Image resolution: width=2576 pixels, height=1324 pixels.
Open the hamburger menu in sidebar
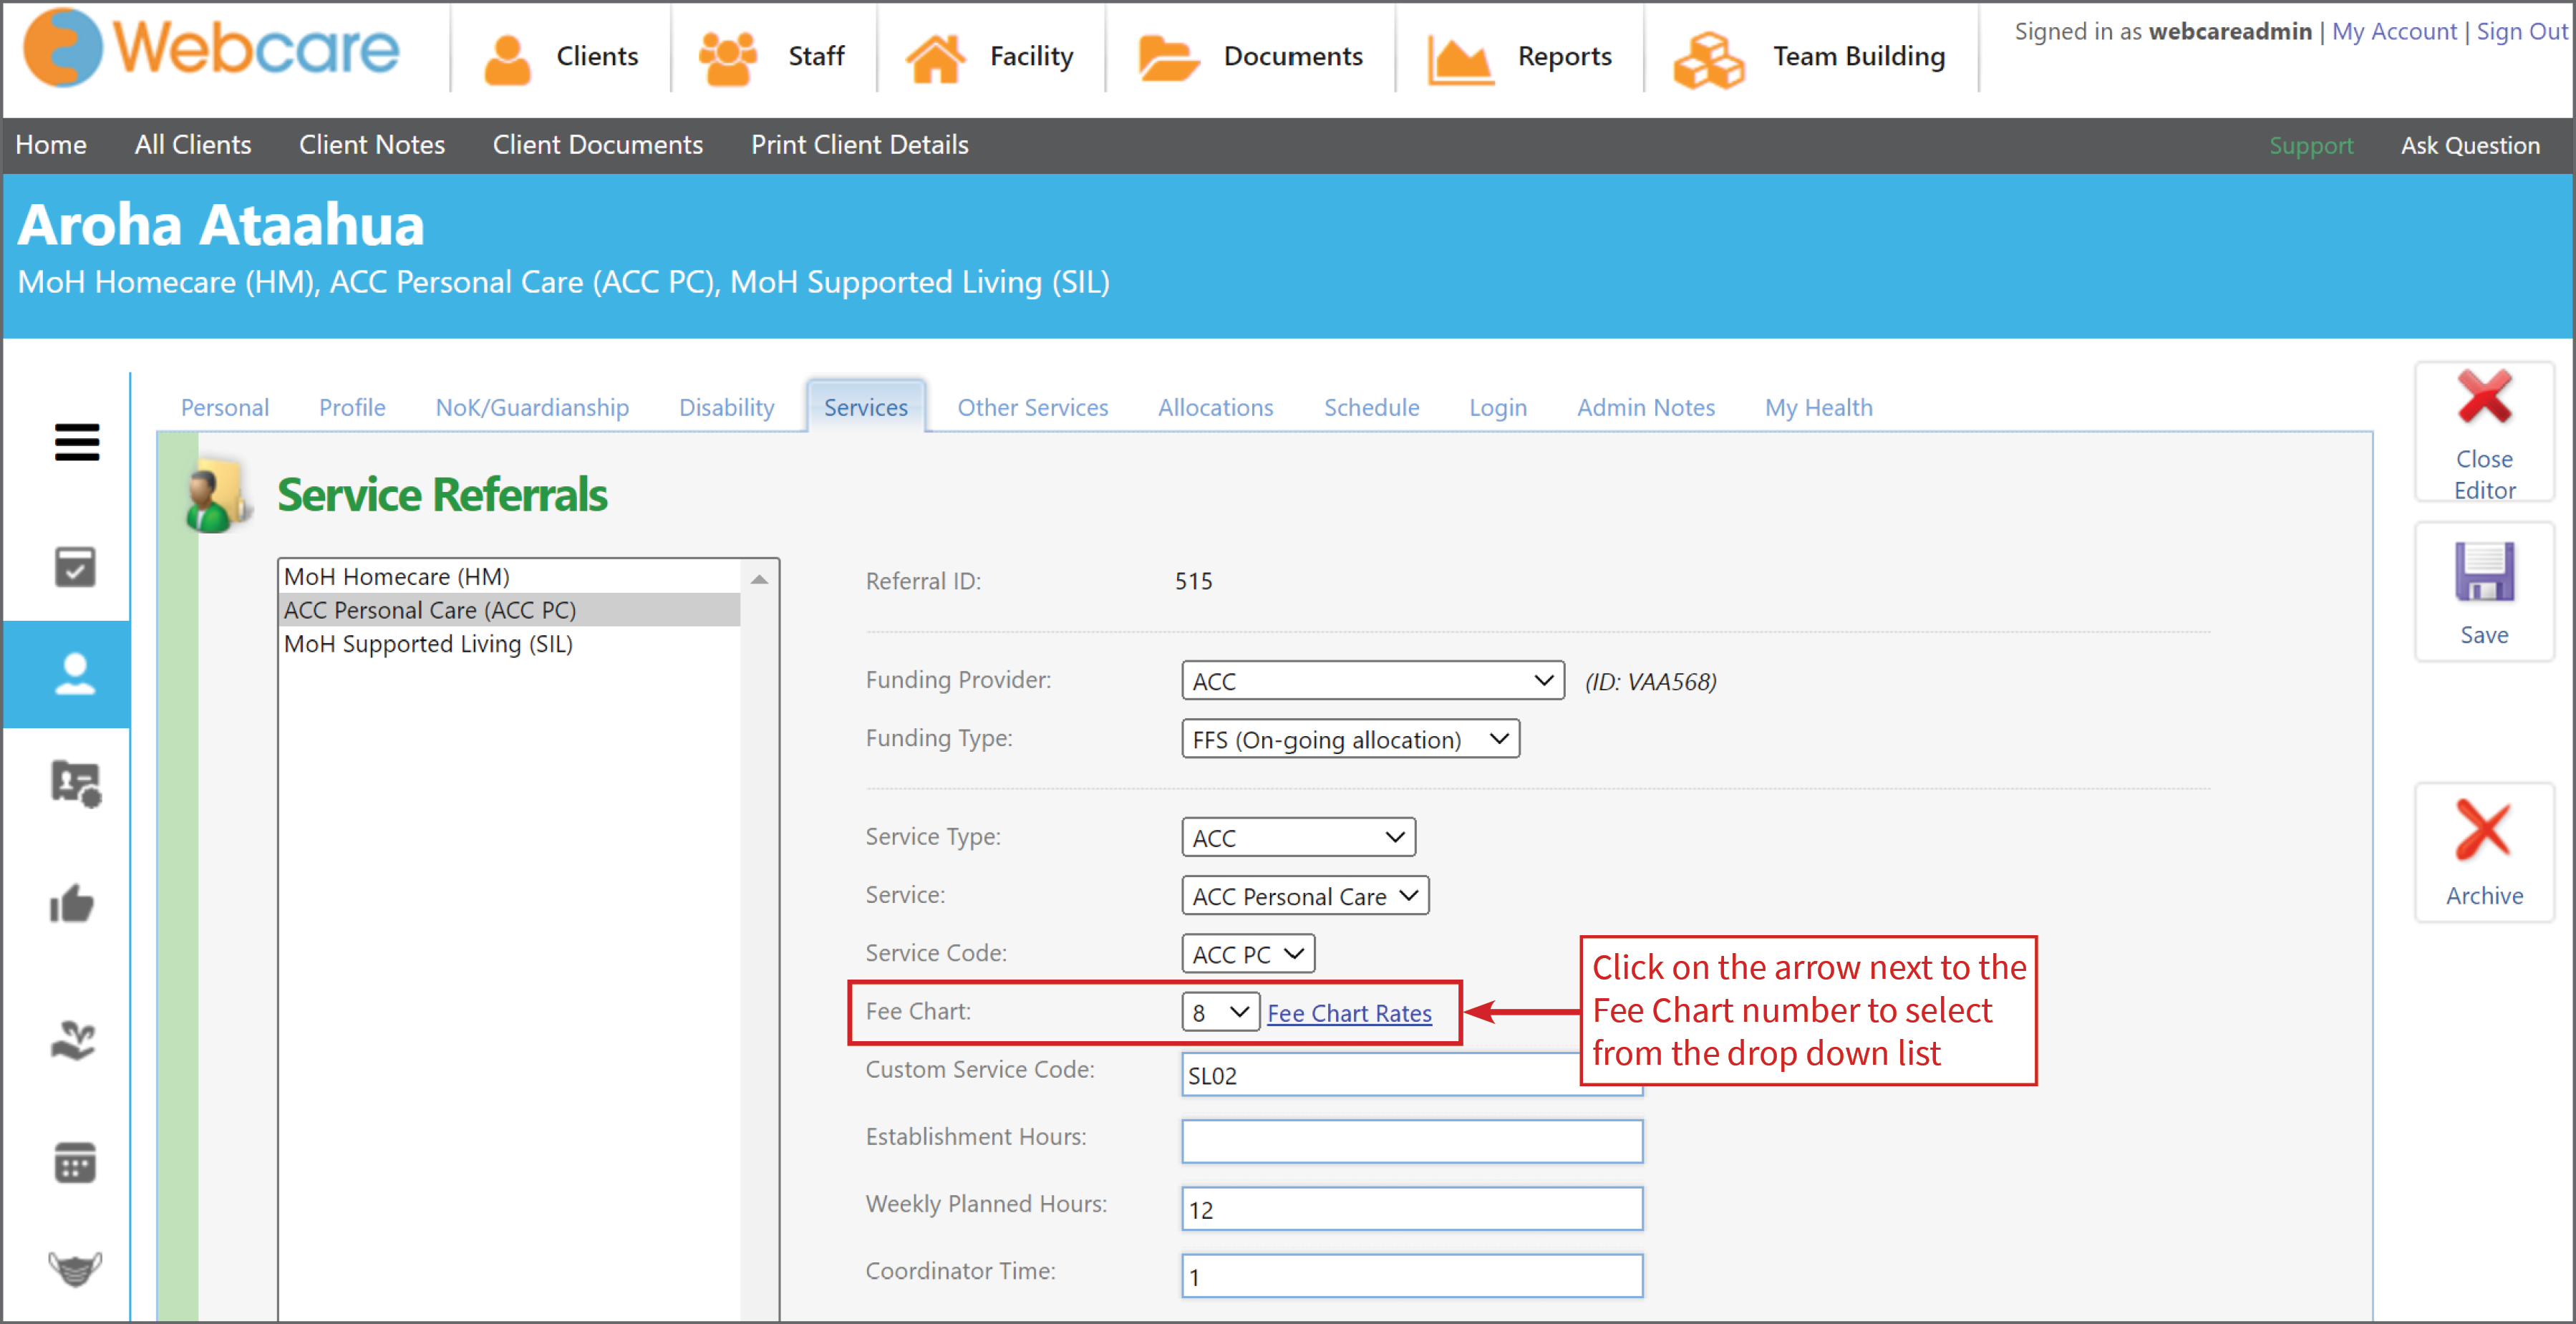click(76, 443)
